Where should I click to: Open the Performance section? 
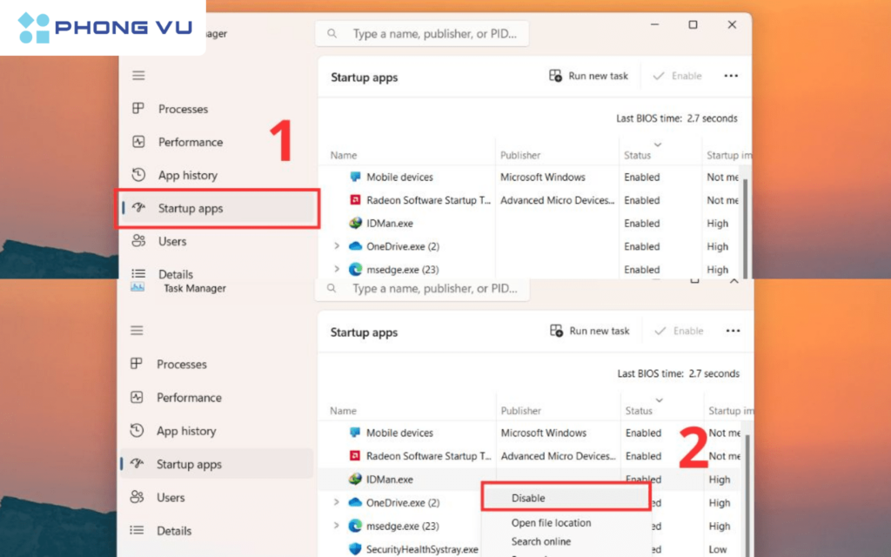pyautogui.click(x=137, y=142)
